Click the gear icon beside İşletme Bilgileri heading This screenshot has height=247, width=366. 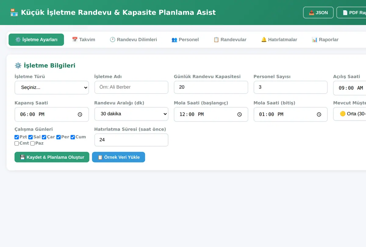pos(18,65)
